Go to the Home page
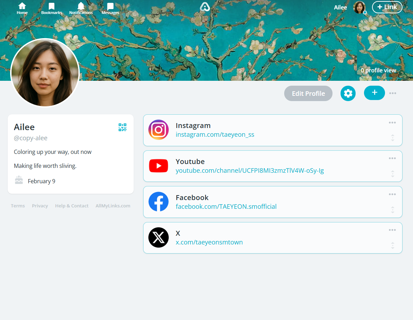The image size is (413, 320). 22,8
